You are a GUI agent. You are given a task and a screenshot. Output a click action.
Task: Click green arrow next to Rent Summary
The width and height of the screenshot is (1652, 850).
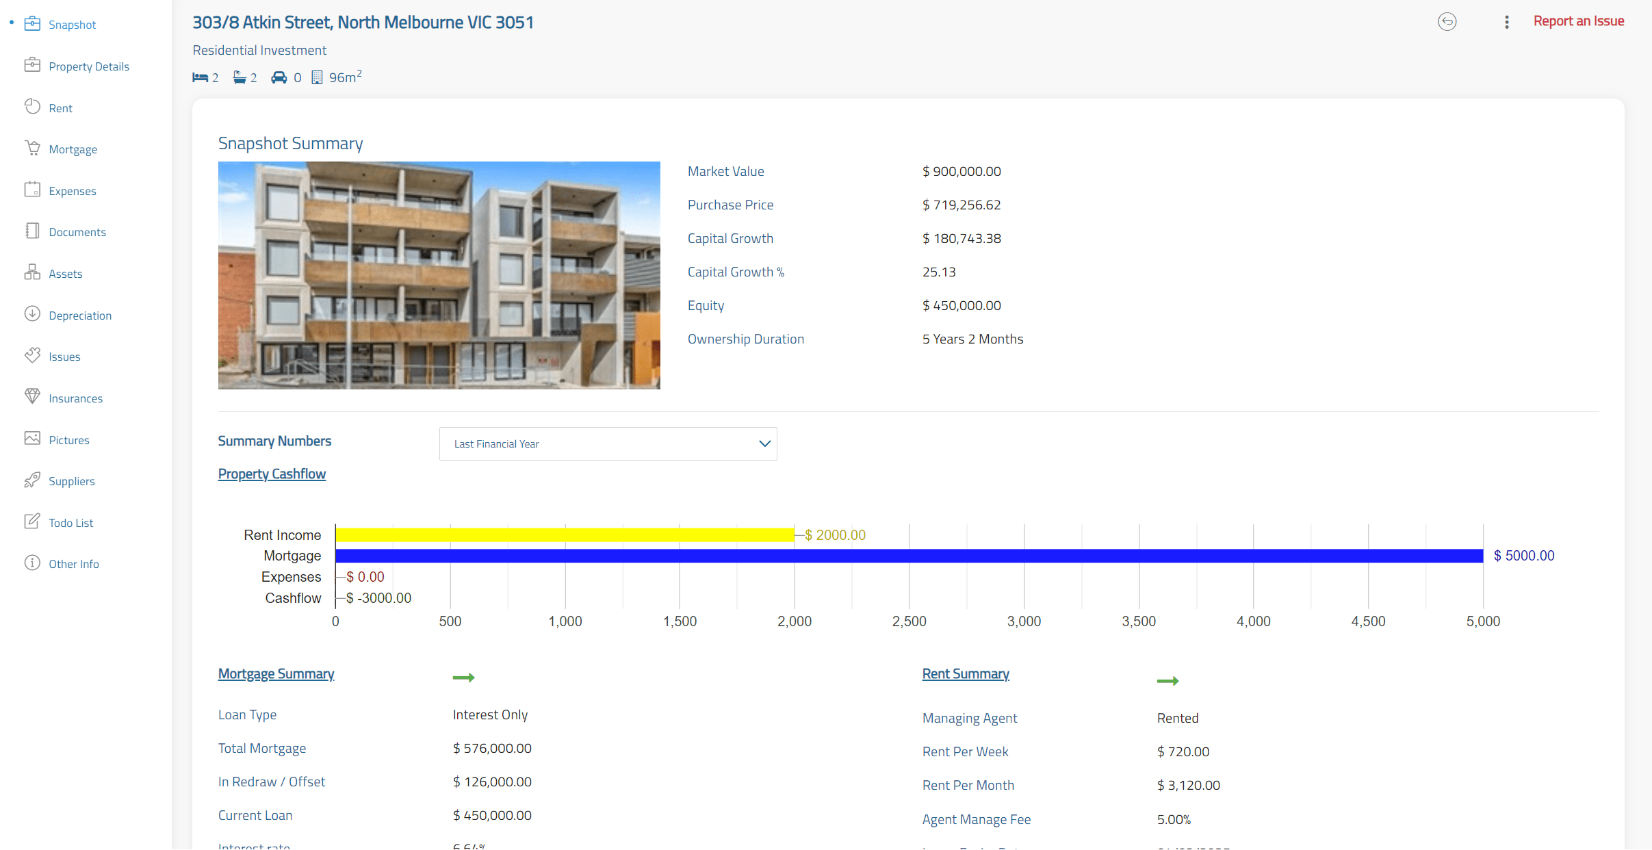1167,681
